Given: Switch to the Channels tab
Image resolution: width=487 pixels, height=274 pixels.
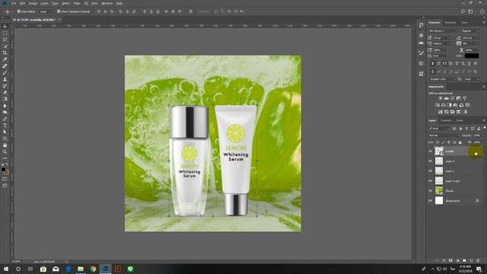Looking at the screenshot, I should coord(446,120).
